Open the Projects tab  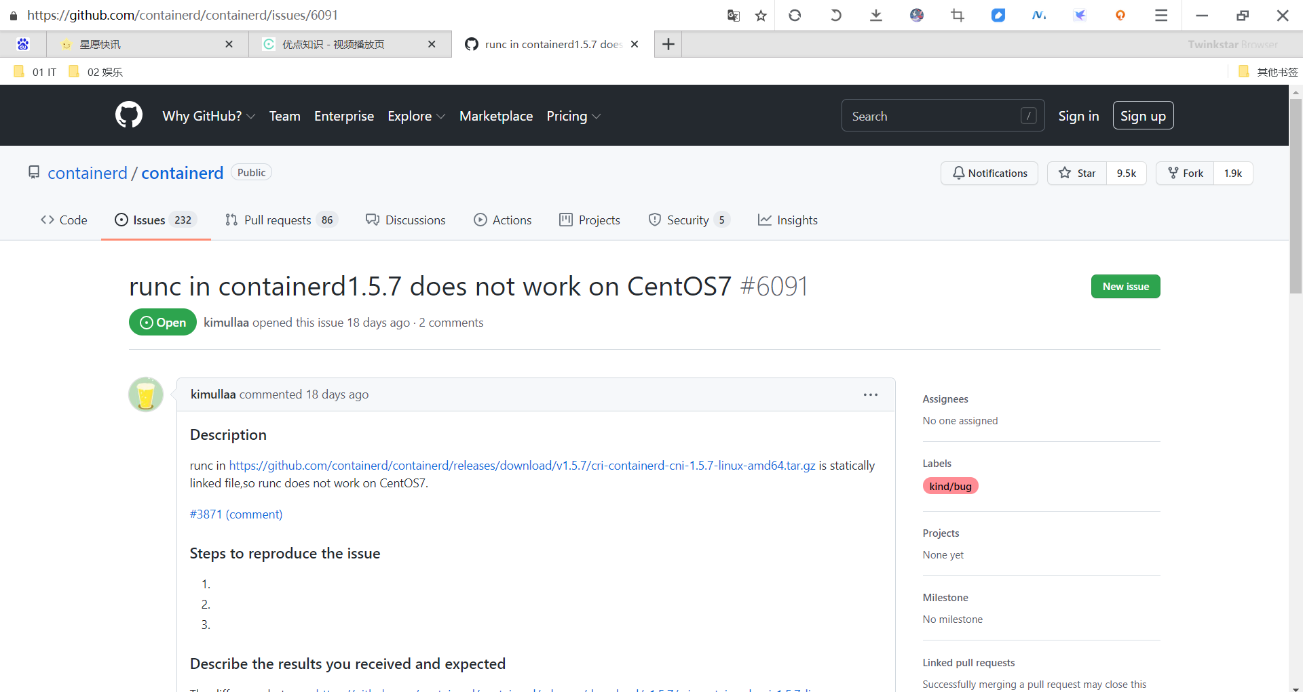pyautogui.click(x=590, y=220)
